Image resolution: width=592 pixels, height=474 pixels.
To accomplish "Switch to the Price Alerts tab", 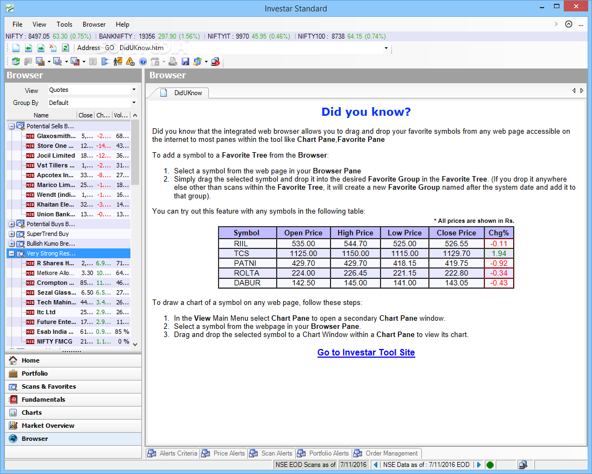I will coord(224,453).
